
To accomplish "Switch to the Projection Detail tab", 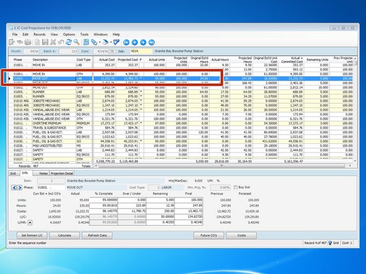I will pyautogui.click(x=62, y=173).
